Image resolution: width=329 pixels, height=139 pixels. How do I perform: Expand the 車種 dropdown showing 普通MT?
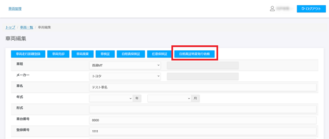coord(125,65)
